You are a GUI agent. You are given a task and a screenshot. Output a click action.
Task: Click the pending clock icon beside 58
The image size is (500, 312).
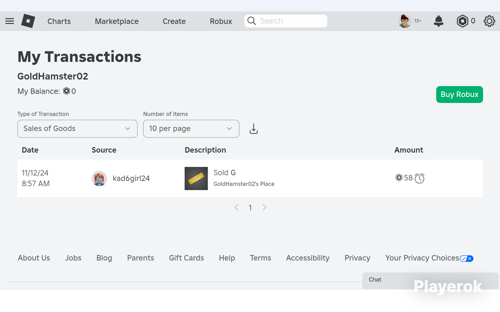pos(419,178)
